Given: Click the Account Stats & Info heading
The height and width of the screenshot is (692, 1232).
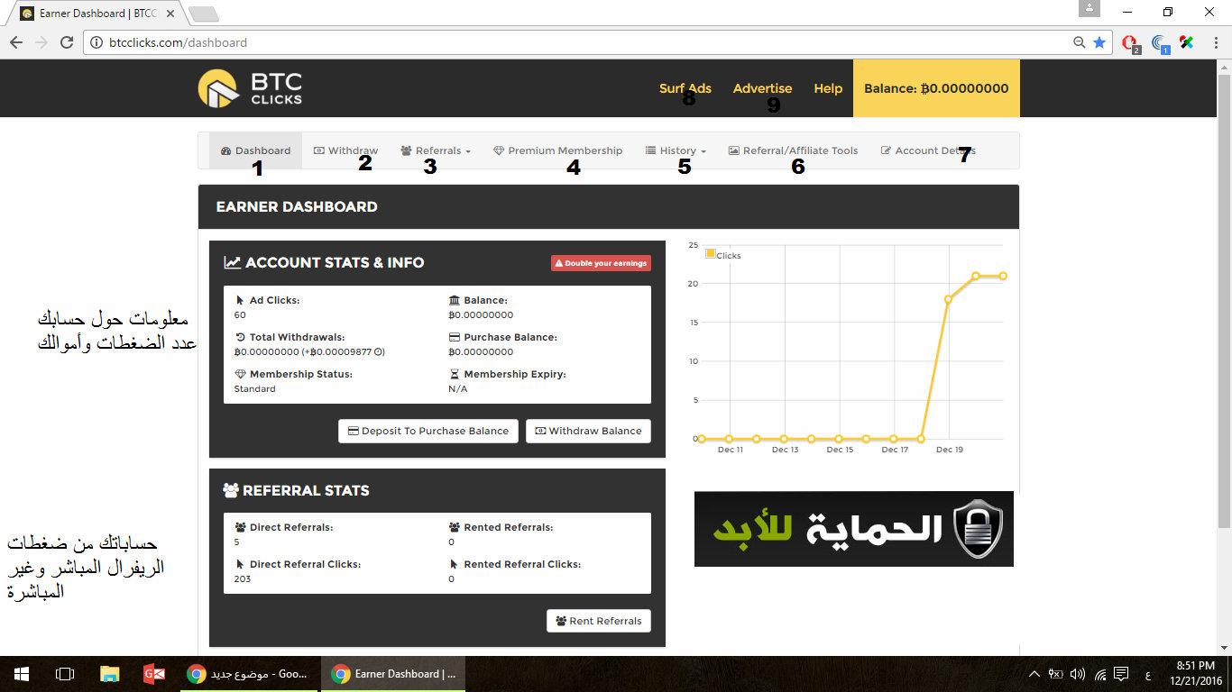Looking at the screenshot, I should [x=324, y=263].
